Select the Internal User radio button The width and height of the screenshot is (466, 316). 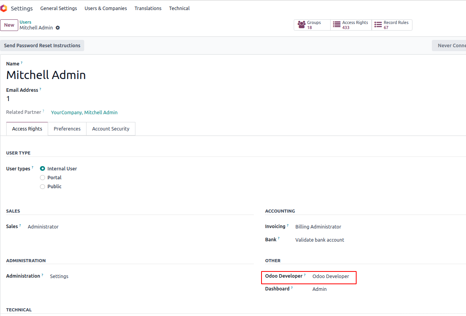(43, 169)
